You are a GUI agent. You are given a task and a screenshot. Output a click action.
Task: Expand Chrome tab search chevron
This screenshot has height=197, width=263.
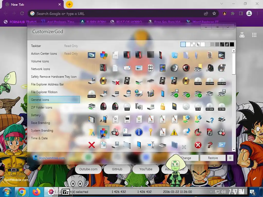coord(222,4)
